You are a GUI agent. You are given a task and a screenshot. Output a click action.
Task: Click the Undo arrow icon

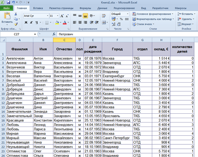coord(14,2)
